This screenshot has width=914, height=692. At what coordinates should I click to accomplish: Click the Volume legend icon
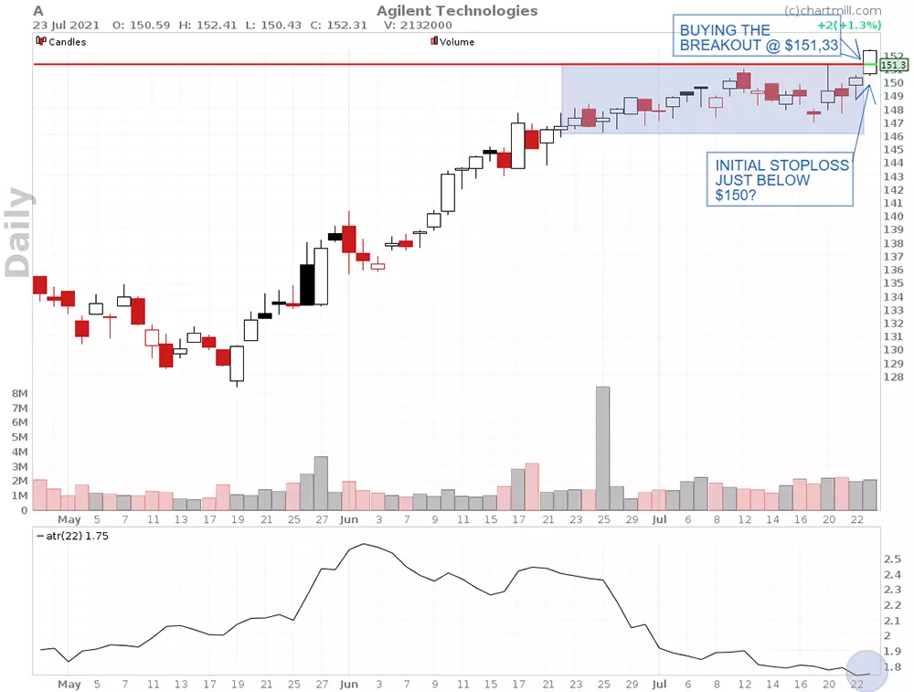[433, 41]
